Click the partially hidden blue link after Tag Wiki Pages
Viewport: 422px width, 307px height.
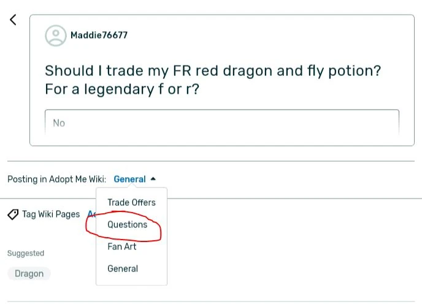tap(91, 214)
